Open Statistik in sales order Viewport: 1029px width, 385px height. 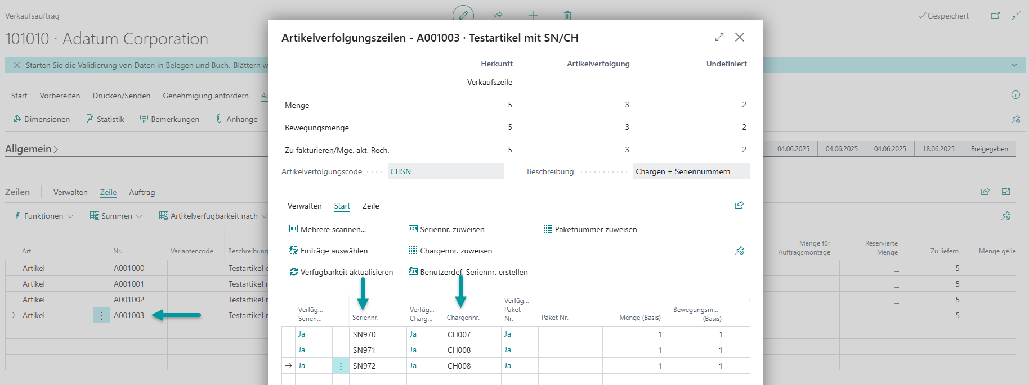point(105,119)
